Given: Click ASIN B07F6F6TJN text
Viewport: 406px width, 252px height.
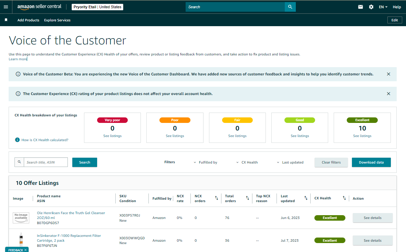Looking at the screenshot, I should point(47,245).
